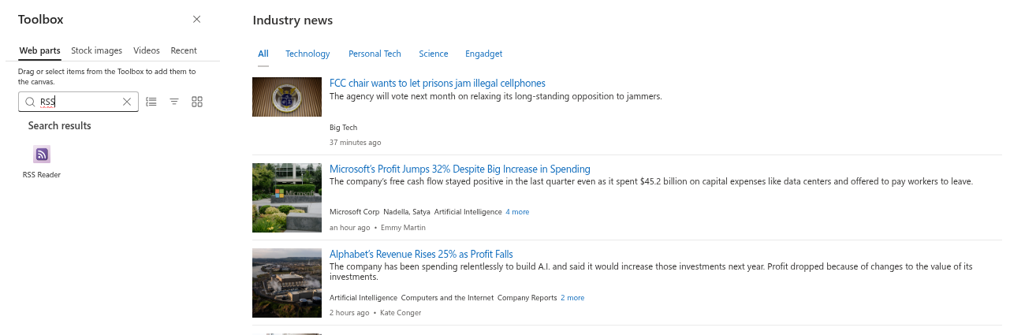Close the Toolbox panel
The image size is (1010, 335).
pyautogui.click(x=197, y=20)
